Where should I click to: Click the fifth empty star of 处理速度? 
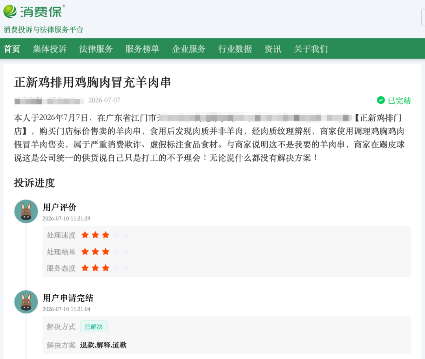click(126, 235)
